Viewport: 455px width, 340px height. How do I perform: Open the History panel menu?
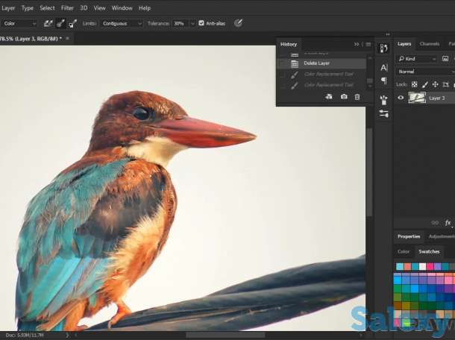[x=368, y=45]
